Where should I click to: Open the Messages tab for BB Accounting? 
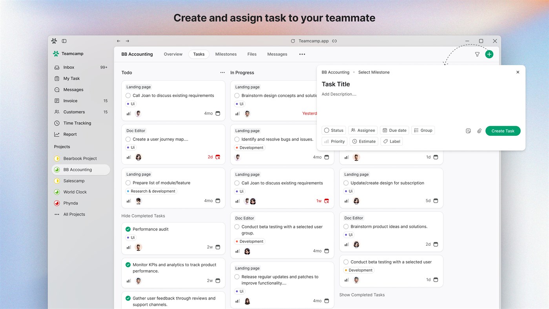277,54
